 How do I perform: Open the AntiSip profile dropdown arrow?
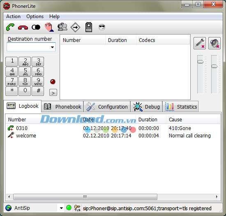(x=61, y=208)
